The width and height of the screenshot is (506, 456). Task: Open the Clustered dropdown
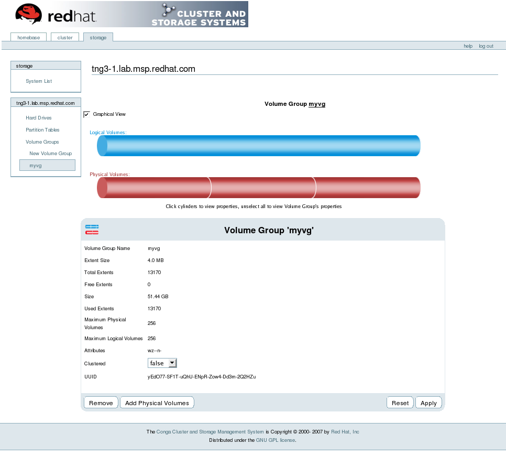173,363
